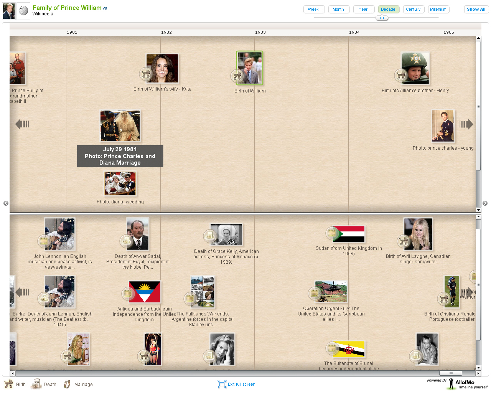The width and height of the screenshot is (491, 393).
Task: Click calendar icon on Sudan flag event
Action: pyautogui.click(x=332, y=233)
